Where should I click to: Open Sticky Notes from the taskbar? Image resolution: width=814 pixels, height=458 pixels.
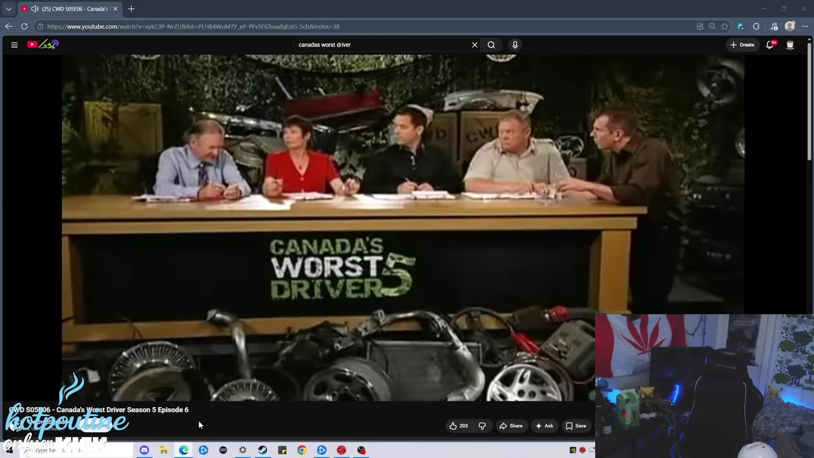click(x=282, y=450)
